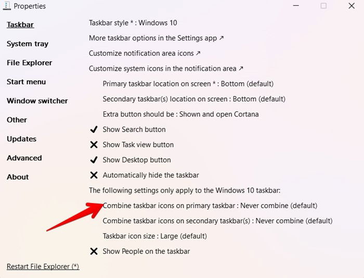
Task: Open the File Explorer section
Action: [x=29, y=63]
